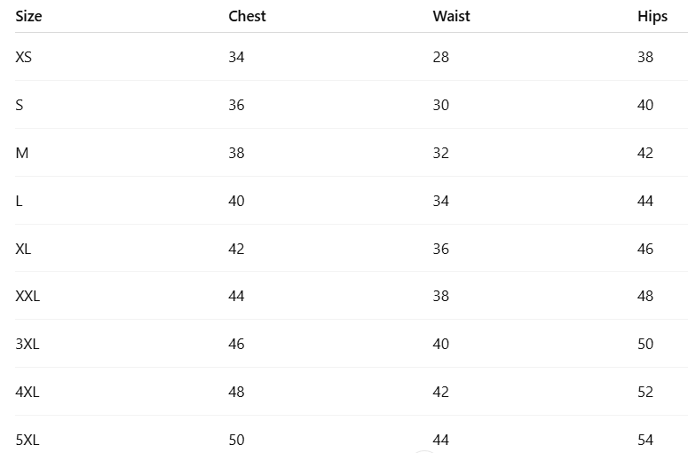Select the XS size row label
The width and height of the screenshot is (688, 453).
click(x=24, y=57)
